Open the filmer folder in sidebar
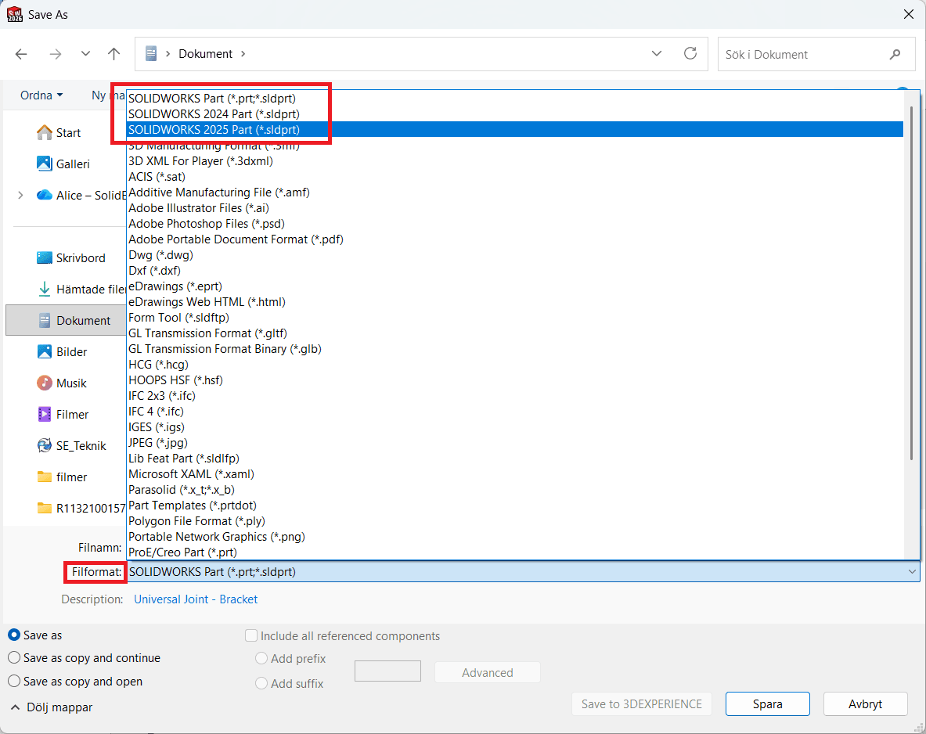 [x=61, y=477]
